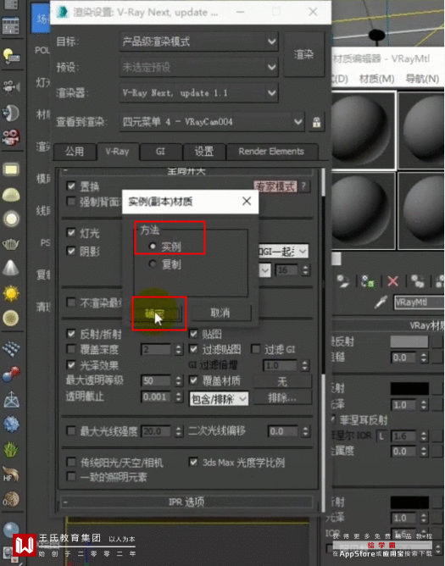The image size is (445, 566).
Task: Click the 专家模式 button
Action: pyautogui.click(x=275, y=186)
